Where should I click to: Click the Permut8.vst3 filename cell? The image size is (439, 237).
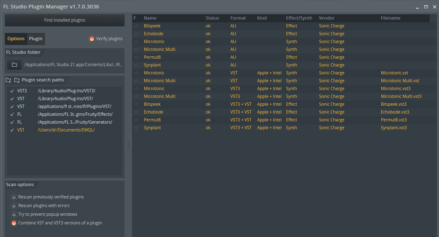pos(393,120)
